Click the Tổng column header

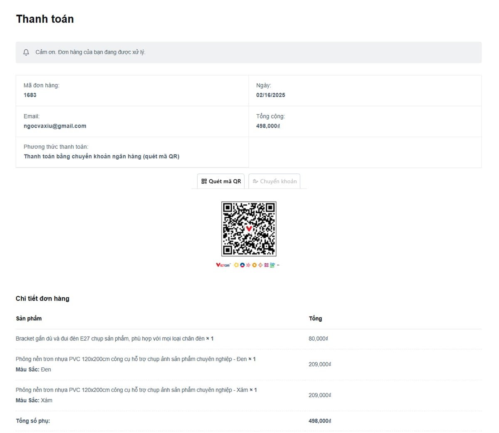315,319
